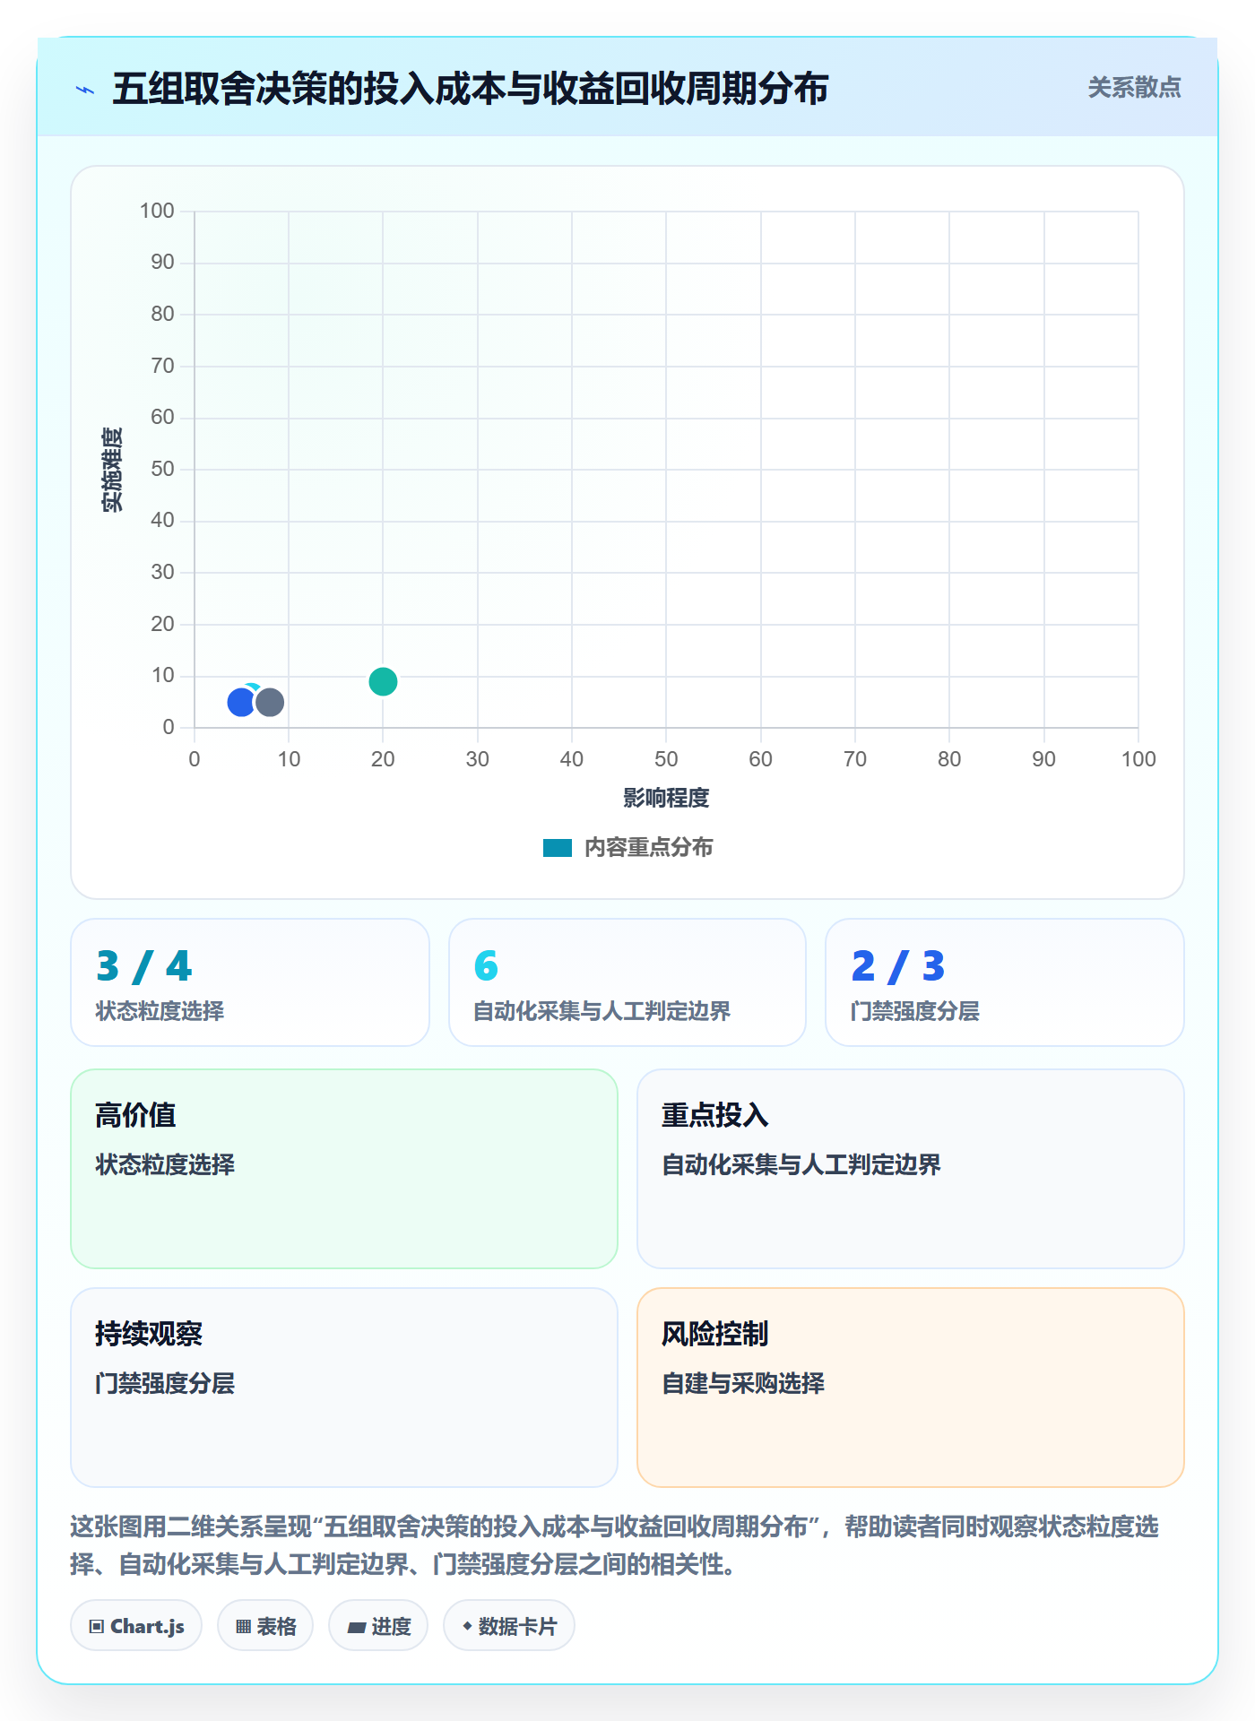This screenshot has height=1721, width=1255.
Task: Click the lightning bolt icon beside the title
Action: coord(85,90)
